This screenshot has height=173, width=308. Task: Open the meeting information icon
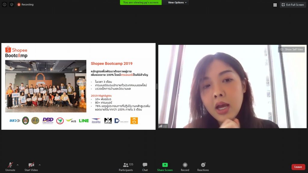point(4,5)
